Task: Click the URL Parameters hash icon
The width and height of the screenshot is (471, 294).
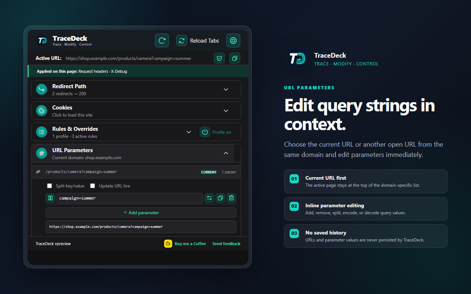Action: [x=42, y=153]
